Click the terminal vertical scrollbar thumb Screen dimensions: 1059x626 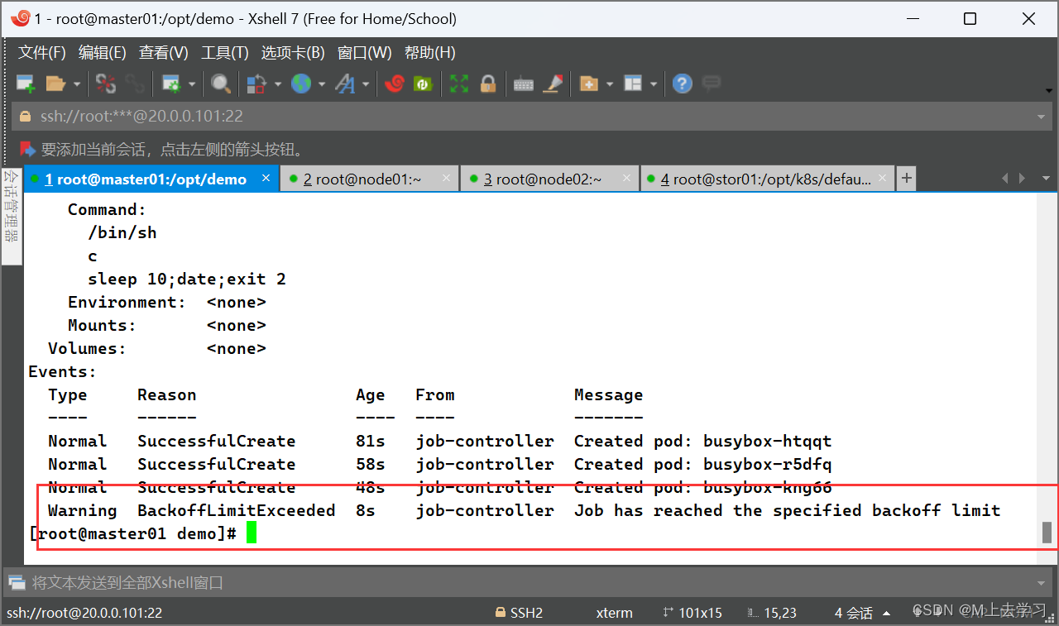tap(1047, 532)
